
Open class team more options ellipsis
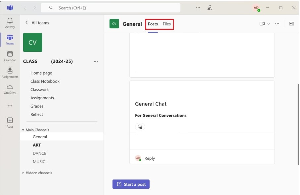[96, 61]
